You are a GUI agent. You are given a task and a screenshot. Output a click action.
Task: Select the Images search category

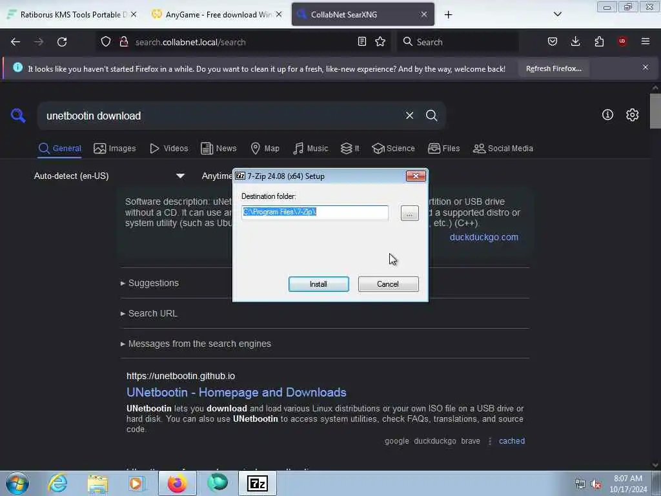(115, 149)
